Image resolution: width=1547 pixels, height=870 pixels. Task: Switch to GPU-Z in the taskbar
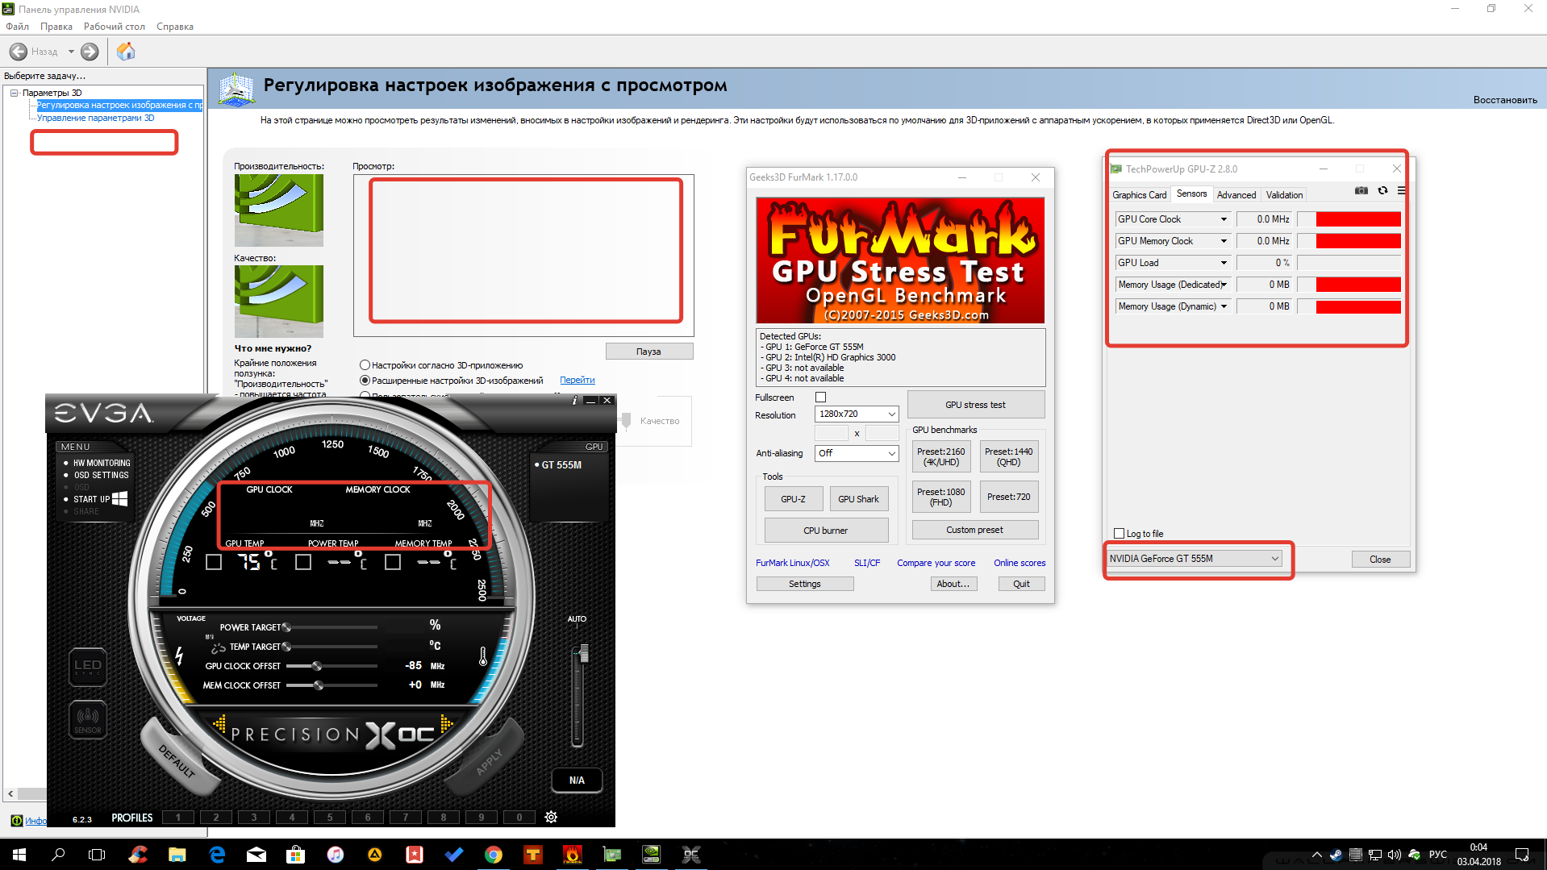click(x=612, y=855)
